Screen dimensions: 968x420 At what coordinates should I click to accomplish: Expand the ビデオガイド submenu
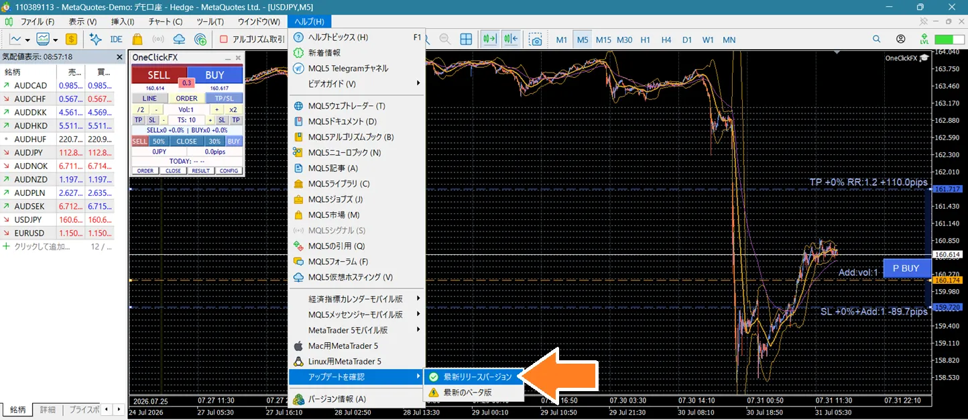357,84
